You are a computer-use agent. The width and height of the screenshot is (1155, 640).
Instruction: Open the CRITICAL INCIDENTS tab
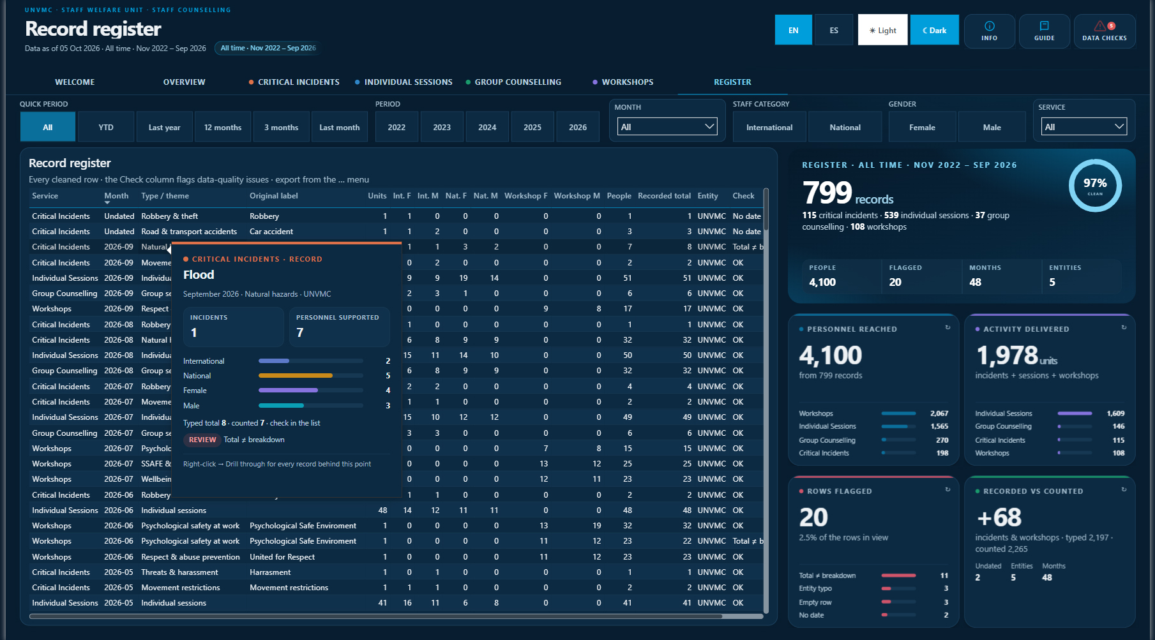pyautogui.click(x=294, y=82)
